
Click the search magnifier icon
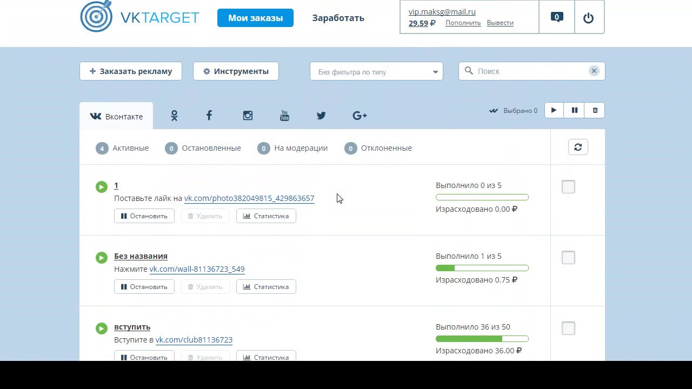tap(469, 71)
